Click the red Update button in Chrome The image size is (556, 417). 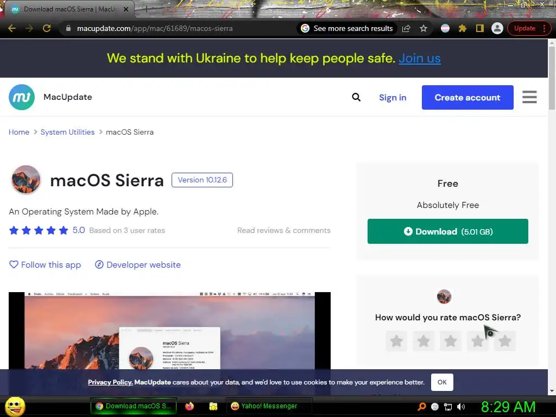tap(525, 28)
